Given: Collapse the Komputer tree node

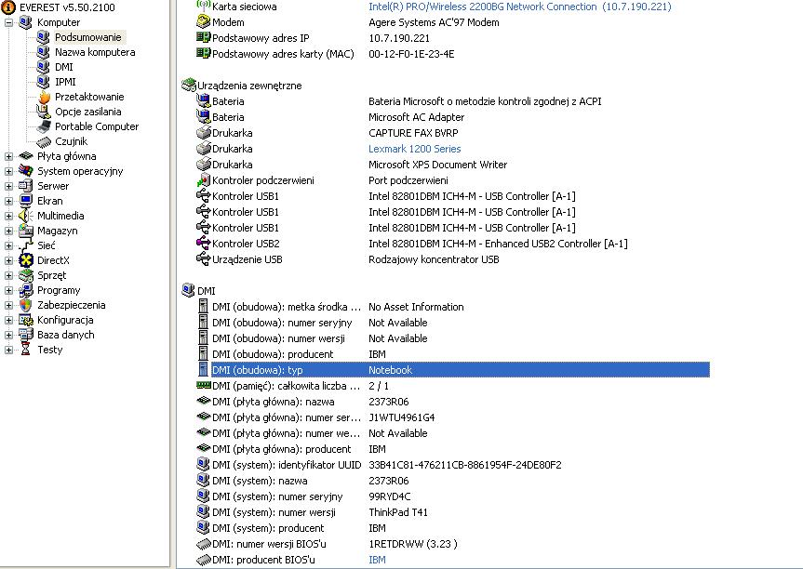Looking at the screenshot, I should coord(8,22).
